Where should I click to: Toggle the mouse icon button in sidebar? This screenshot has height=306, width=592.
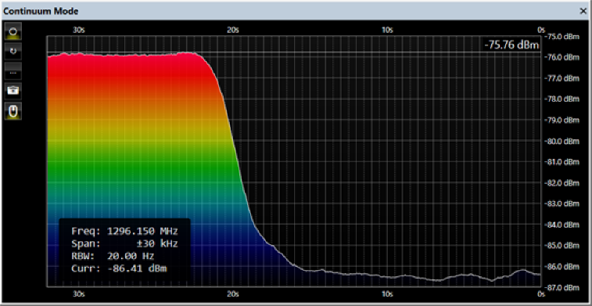13,111
